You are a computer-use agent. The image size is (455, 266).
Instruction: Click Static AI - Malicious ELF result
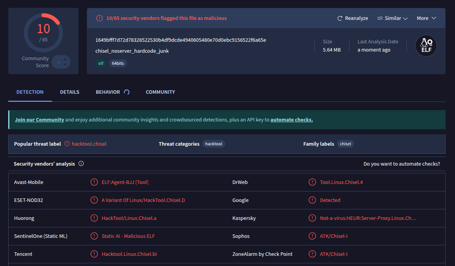[128, 236]
